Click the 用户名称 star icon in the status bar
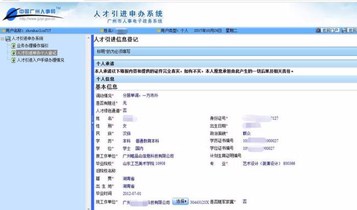Viewport: 357px width, 210px height. pyautogui.click(x=3, y=31)
